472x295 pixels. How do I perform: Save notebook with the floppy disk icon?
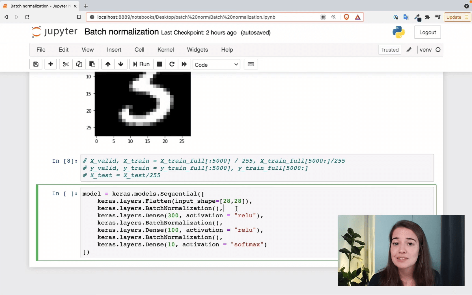36,64
